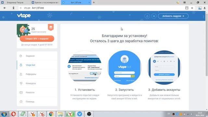The image size is (208, 117).
Task: Click the vtope bot login circular image
Action: [124, 68]
